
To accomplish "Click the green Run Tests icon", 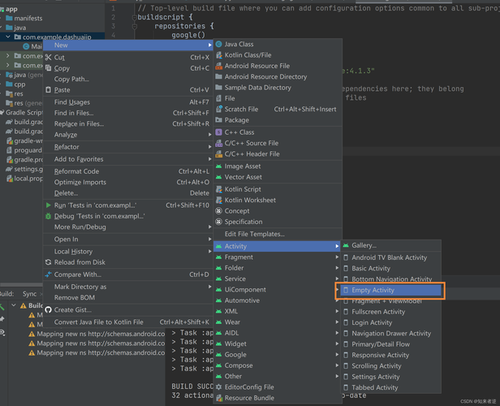I will pyautogui.click(x=49, y=205).
